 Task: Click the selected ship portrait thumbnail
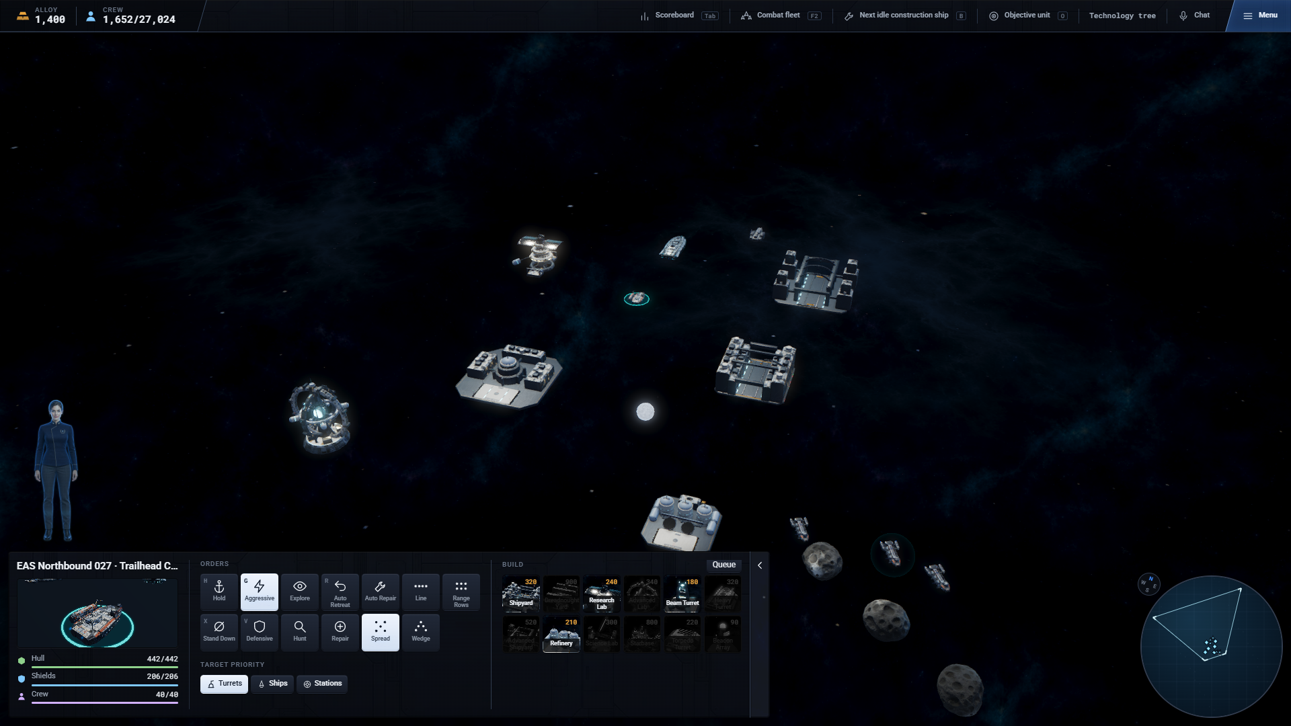click(97, 613)
